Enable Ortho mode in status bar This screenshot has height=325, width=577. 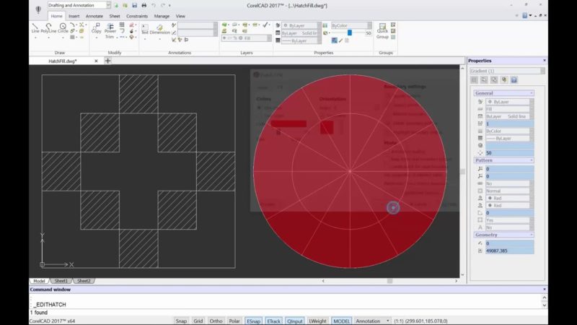point(216,321)
